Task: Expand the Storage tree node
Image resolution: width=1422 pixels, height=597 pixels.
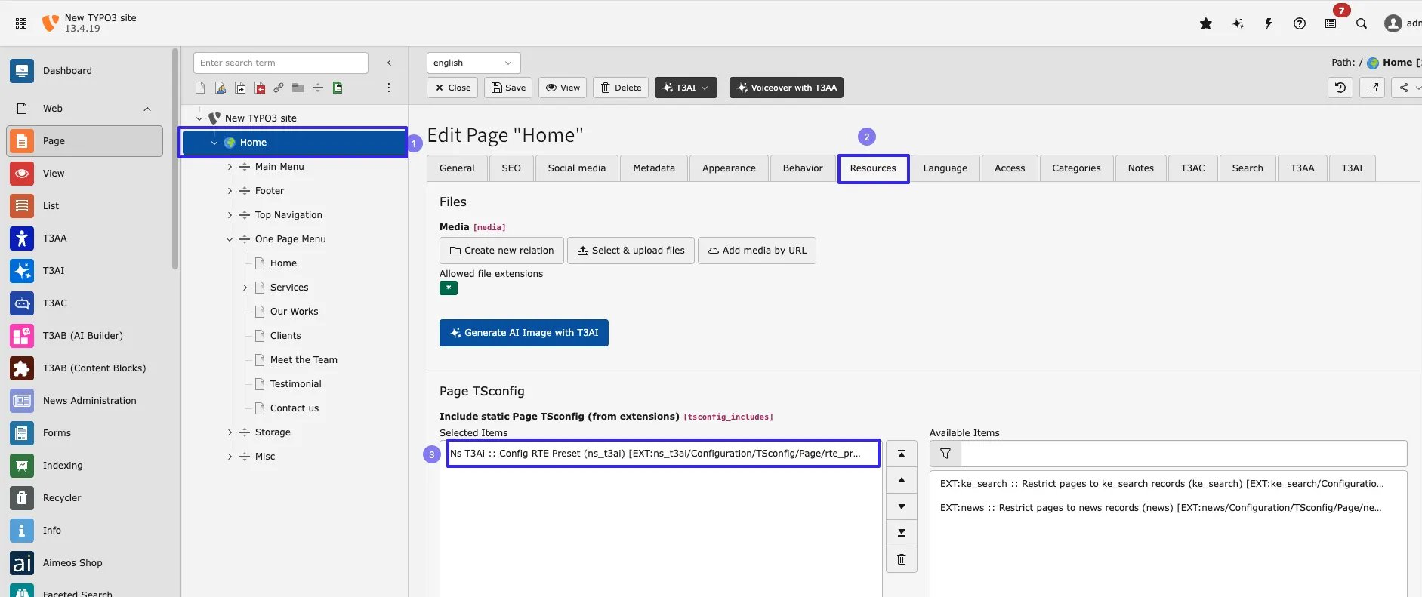Action: [x=230, y=432]
